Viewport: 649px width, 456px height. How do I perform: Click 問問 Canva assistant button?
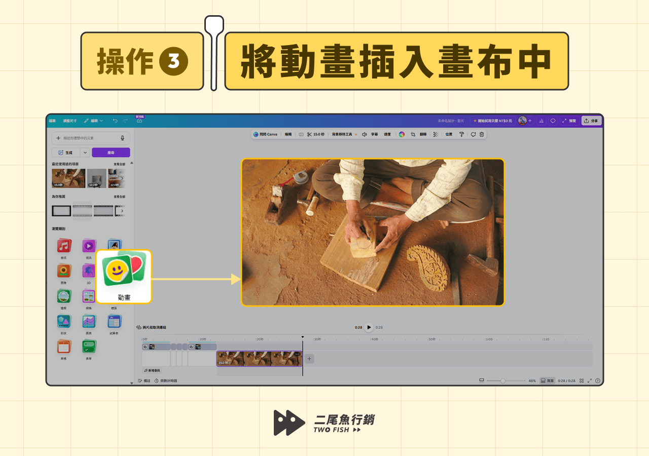[x=265, y=134]
